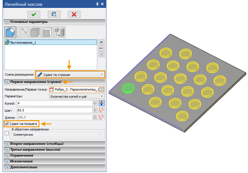Measure step with the red ruler icon

coord(102,110)
